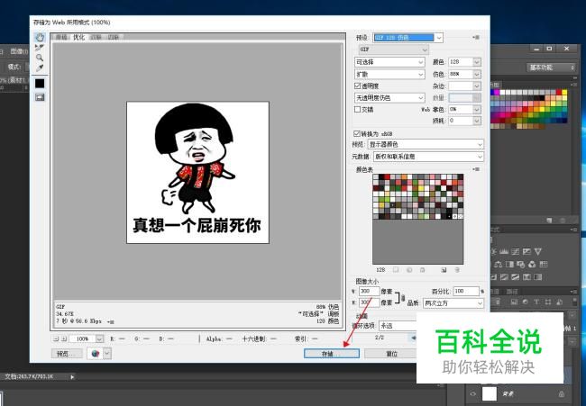Click red swatch in Photoshop swatches panel
The width and height of the screenshot is (586, 406).
pos(559,92)
